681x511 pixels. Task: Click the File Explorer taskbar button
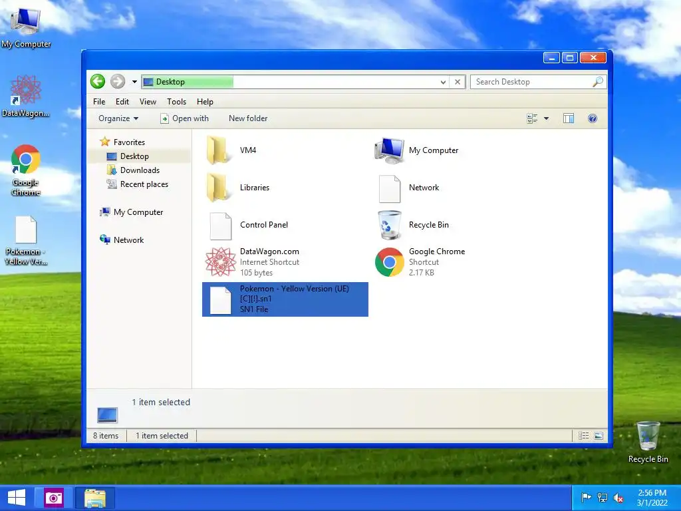[95, 498]
